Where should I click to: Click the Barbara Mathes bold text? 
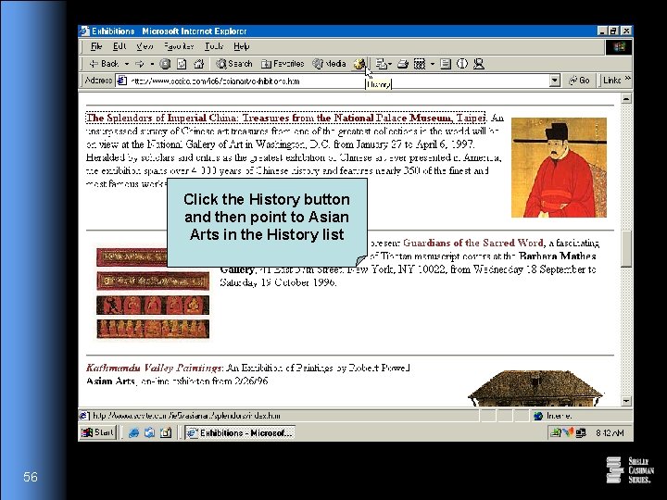click(x=558, y=256)
